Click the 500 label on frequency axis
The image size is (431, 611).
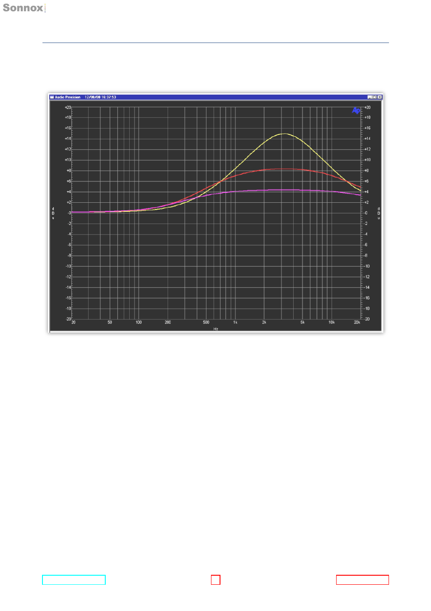pos(206,322)
